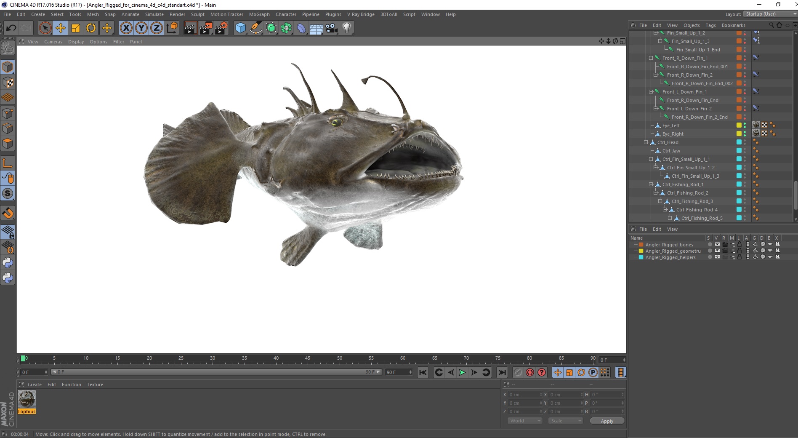The height and width of the screenshot is (438, 798).
Task: Add a Light object with bulb icon
Action: (x=347, y=28)
